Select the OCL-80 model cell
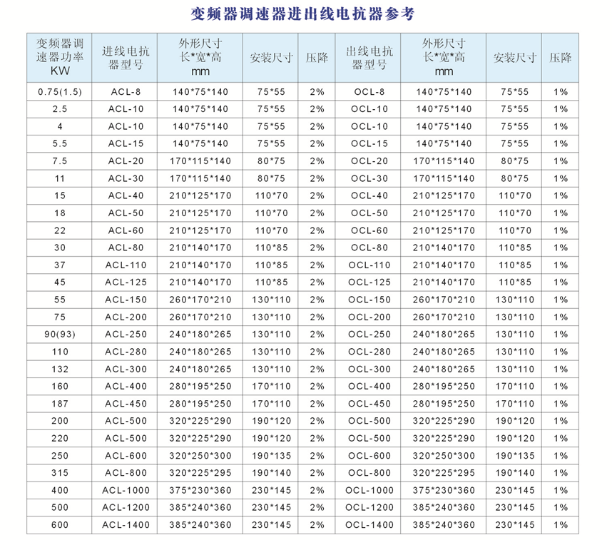The height and width of the screenshot is (540, 612). [x=369, y=248]
